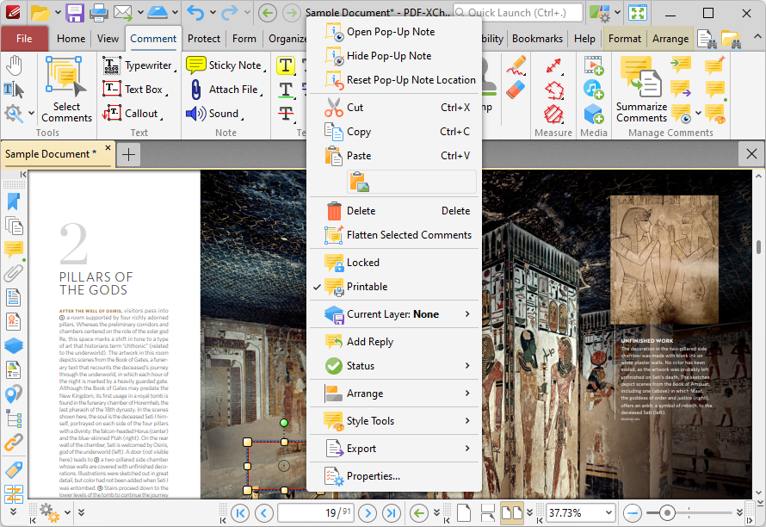
Task: Add a new document tab
Action: (128, 155)
